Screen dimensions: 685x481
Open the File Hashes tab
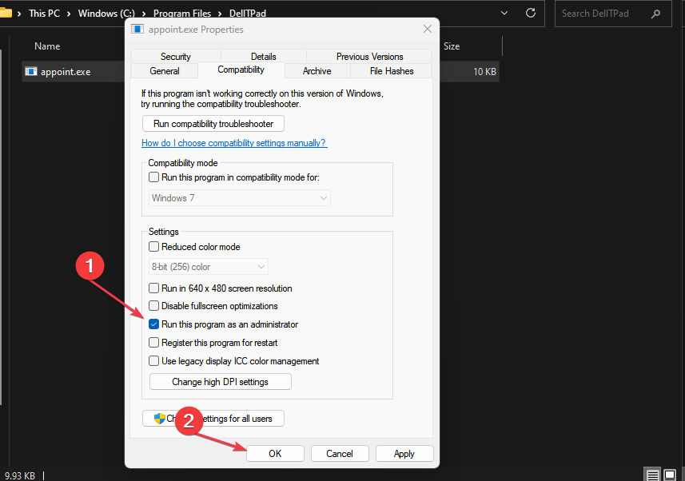pyautogui.click(x=391, y=70)
